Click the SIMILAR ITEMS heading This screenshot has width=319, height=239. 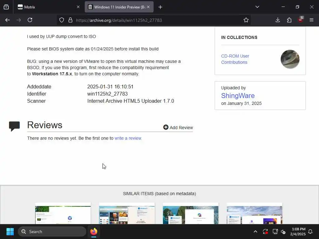pyautogui.click(x=159, y=194)
